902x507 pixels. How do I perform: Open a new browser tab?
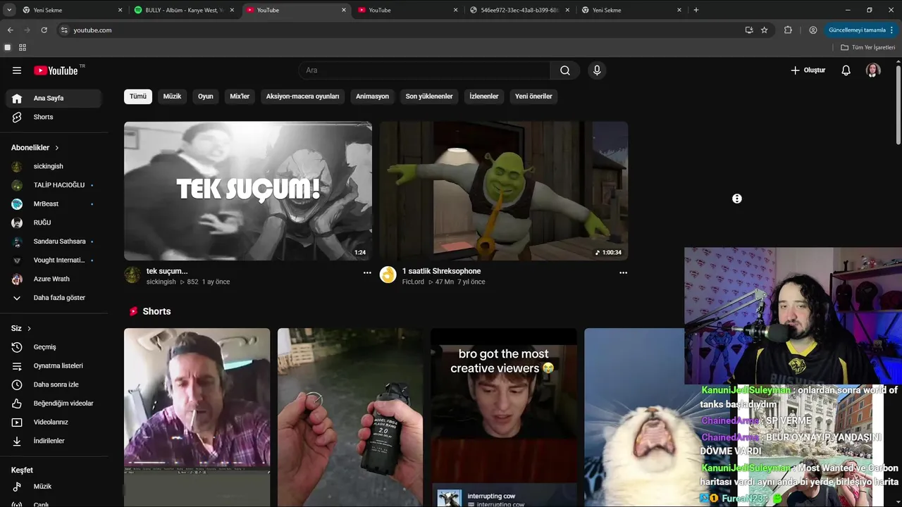coord(696,10)
